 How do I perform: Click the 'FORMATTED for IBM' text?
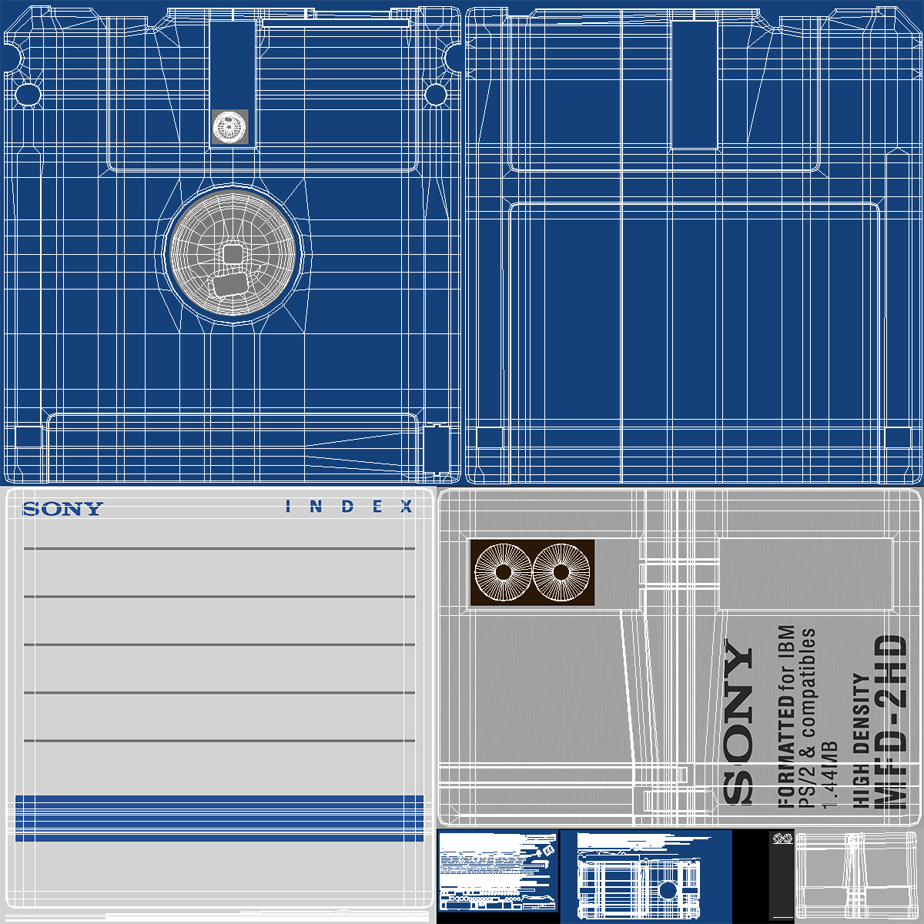click(x=785, y=716)
